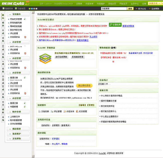Click the add icon beside 网站栏目管理
The width and height of the screenshot is (163, 158).
click(x=25, y=19)
